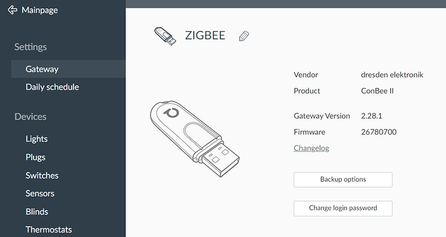The width and height of the screenshot is (446, 237).
Task: Click the Change login password button
Action: 343,209
